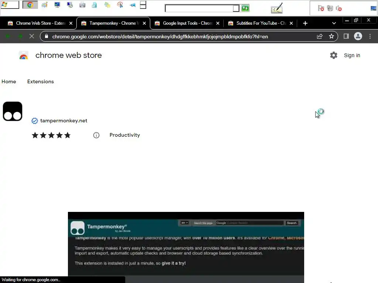Click the taskbar split handle icon
The height and width of the screenshot is (283, 378).
tap(143, 5)
